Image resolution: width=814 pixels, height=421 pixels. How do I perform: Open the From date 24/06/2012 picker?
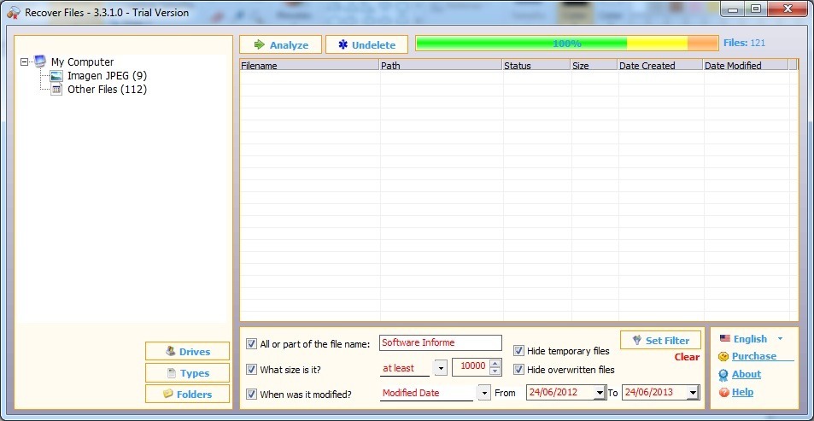[600, 393]
